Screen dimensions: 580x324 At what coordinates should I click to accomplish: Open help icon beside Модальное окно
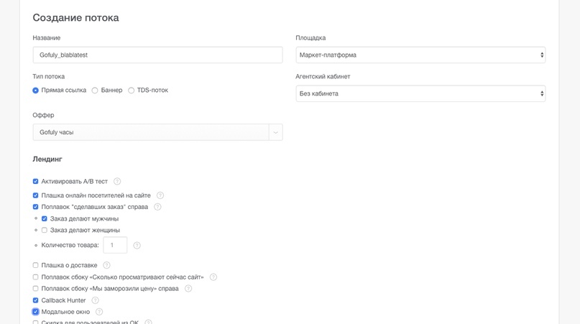tap(99, 312)
